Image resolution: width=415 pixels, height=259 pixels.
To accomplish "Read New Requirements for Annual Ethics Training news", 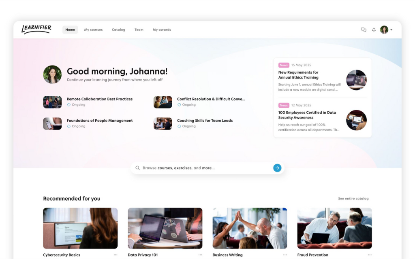I will pos(298,75).
